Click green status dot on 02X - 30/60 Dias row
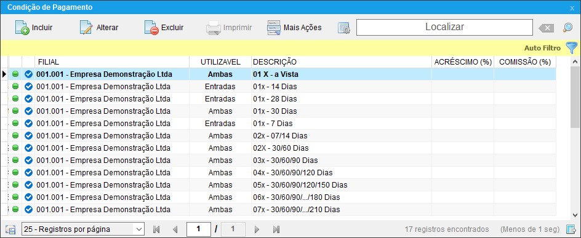581x238 pixels. 15,148
